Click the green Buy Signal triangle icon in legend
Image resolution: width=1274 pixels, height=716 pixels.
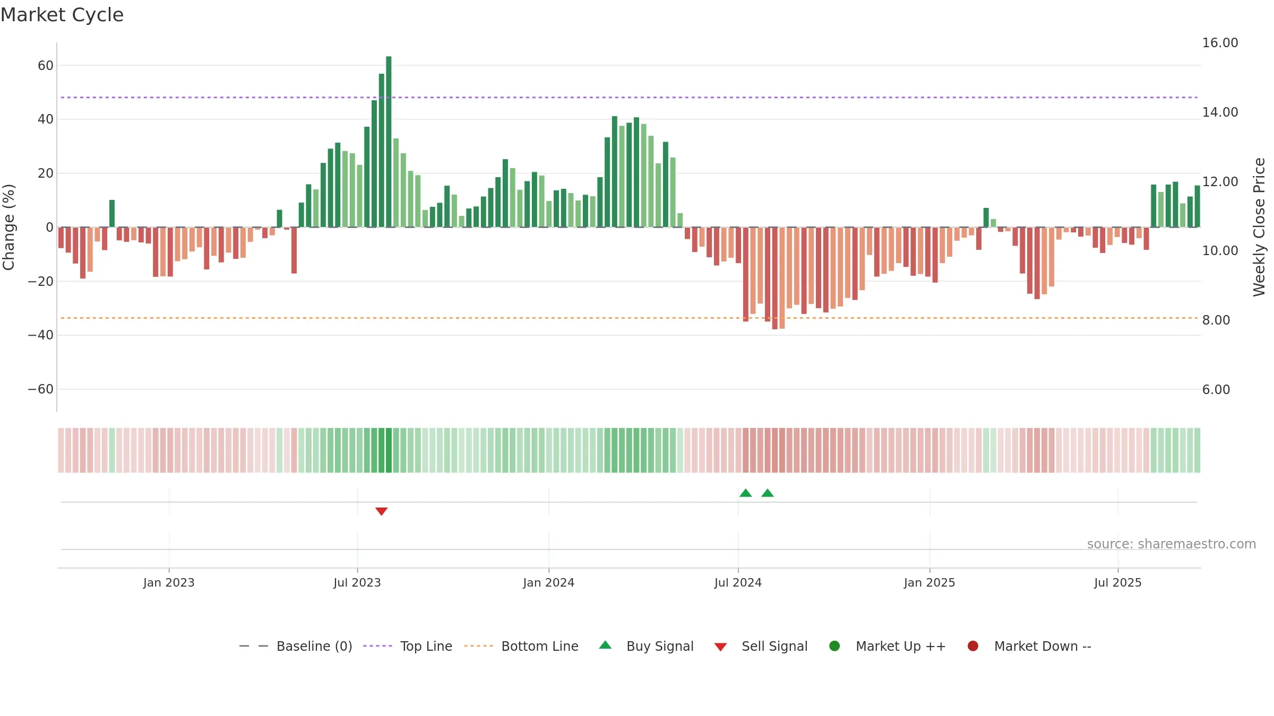pyautogui.click(x=605, y=645)
